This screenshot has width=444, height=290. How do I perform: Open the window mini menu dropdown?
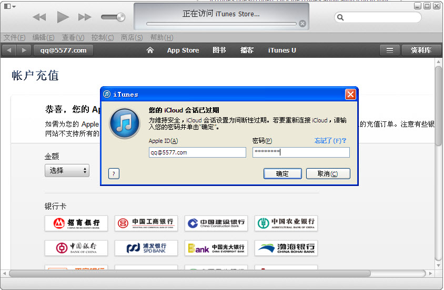(x=9, y=6)
